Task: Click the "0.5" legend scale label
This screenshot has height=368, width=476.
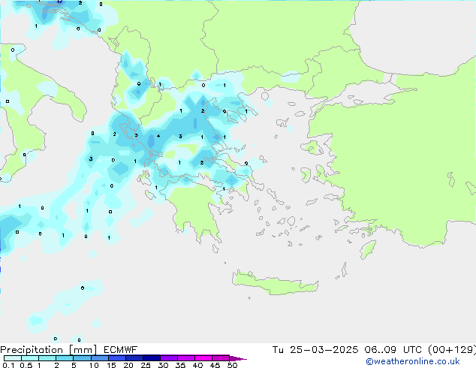Action: [26, 365]
